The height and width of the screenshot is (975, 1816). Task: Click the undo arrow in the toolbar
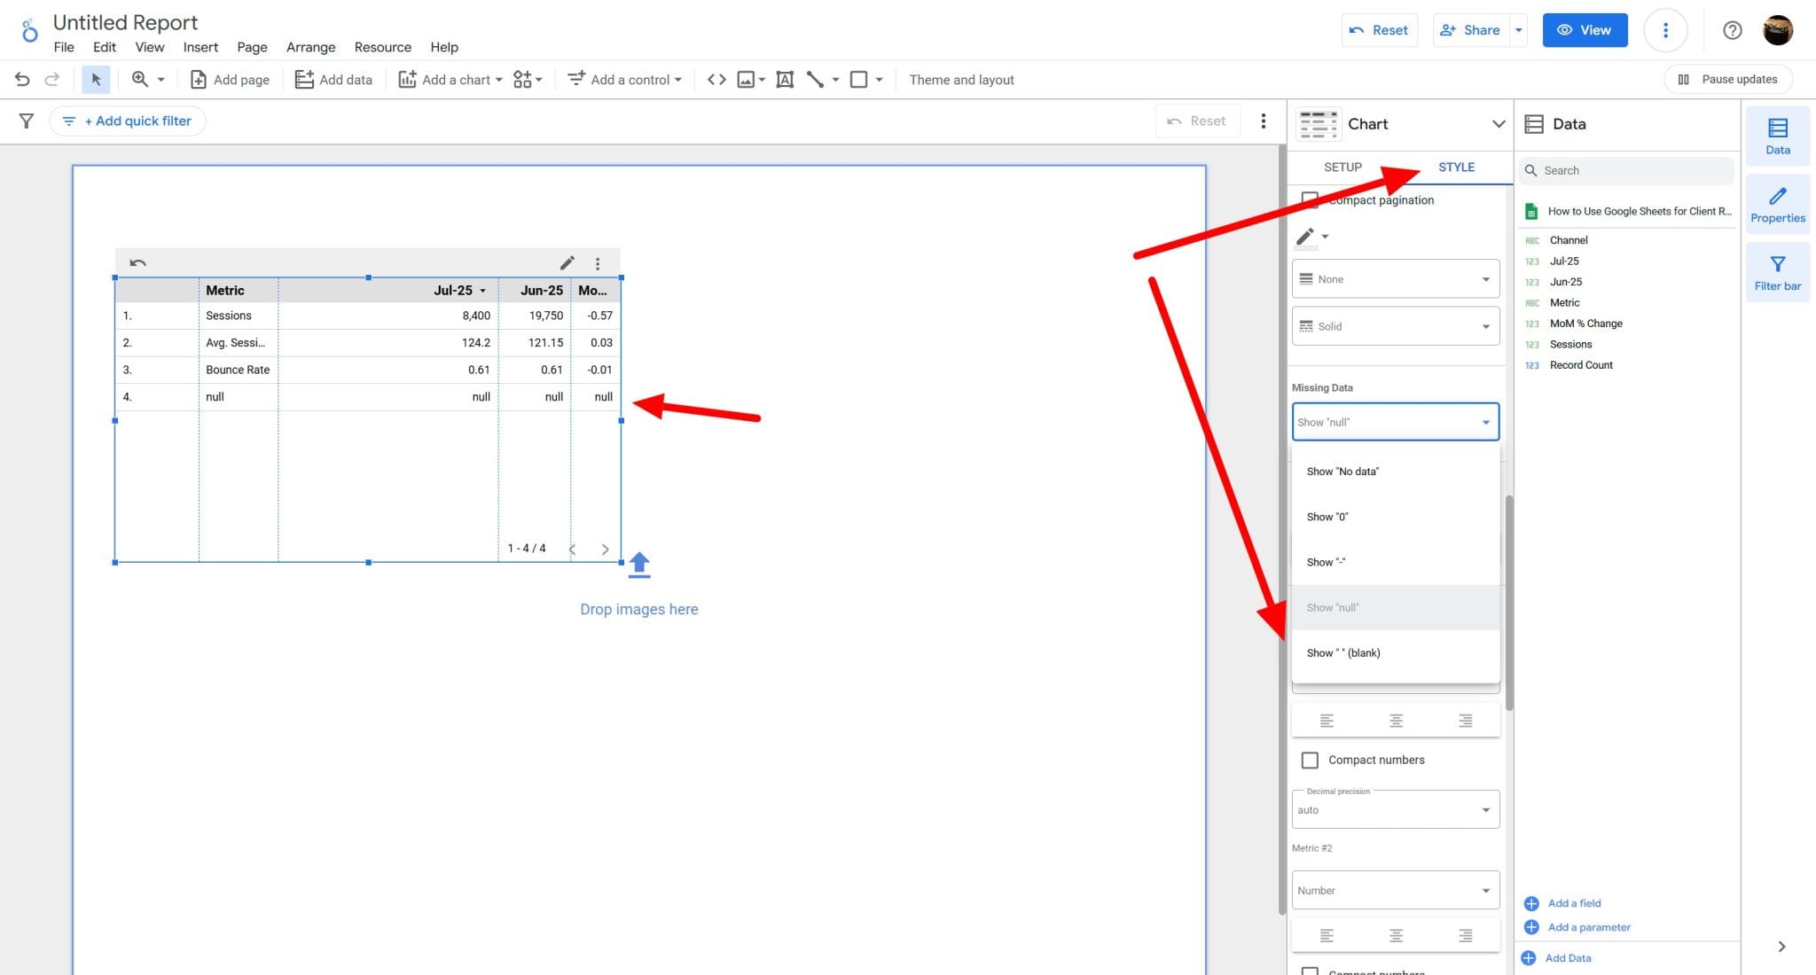(21, 79)
